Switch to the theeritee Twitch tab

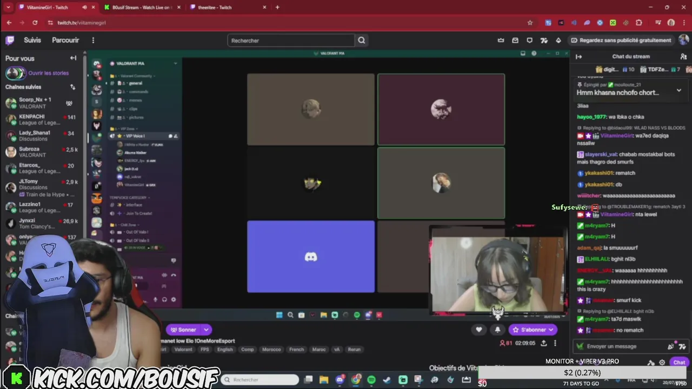228,7
